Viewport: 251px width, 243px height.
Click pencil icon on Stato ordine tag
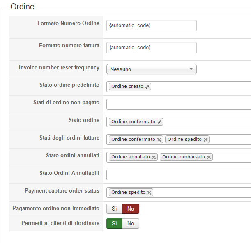(159, 122)
